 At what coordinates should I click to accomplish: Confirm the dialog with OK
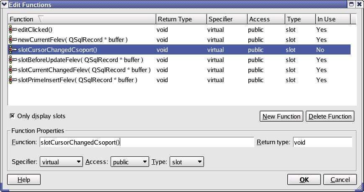304,180
